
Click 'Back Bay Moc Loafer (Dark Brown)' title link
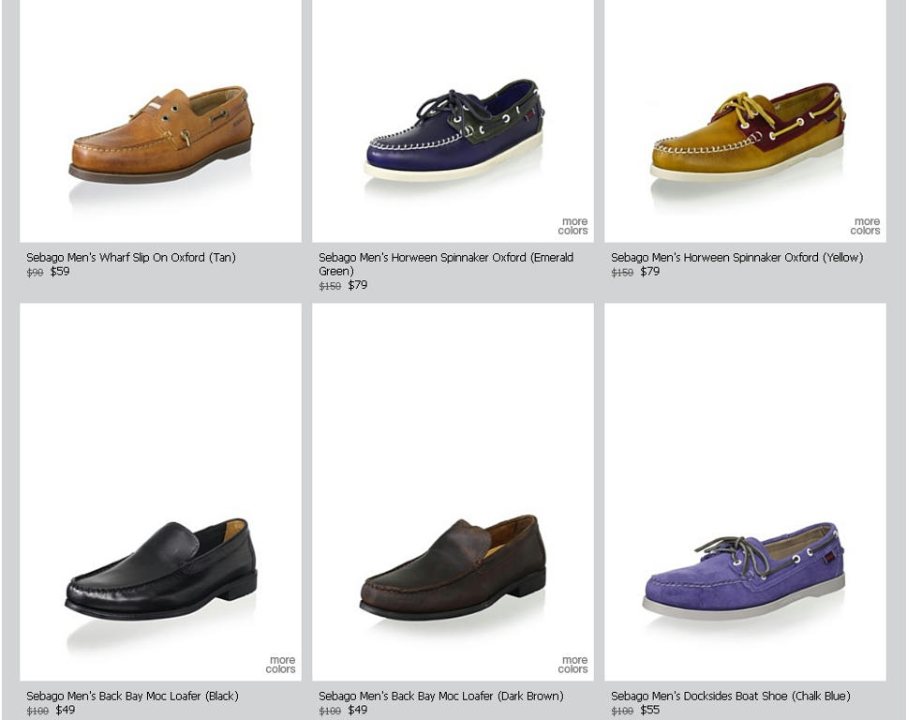tap(440, 696)
